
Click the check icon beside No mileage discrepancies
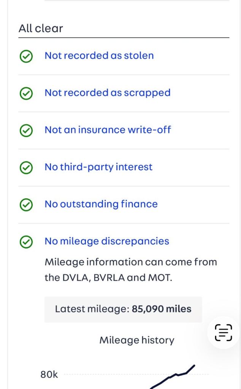[26, 242]
